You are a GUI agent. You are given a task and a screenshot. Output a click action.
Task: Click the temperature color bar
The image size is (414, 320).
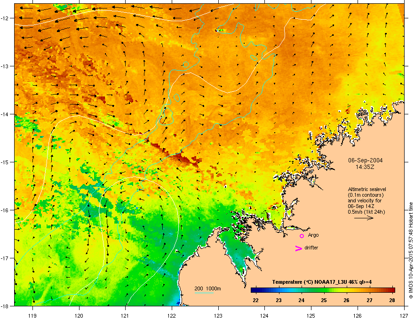point(323,290)
